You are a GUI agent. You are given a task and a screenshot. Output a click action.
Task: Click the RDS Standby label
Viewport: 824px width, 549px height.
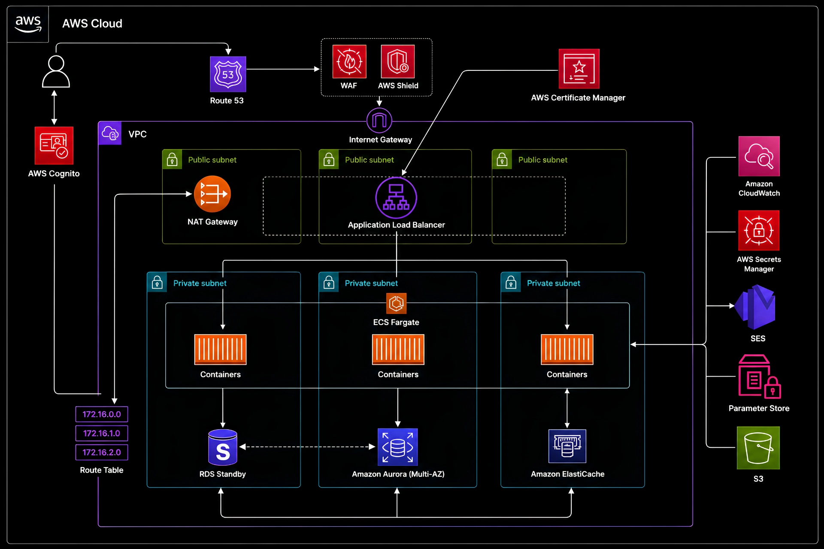(223, 474)
